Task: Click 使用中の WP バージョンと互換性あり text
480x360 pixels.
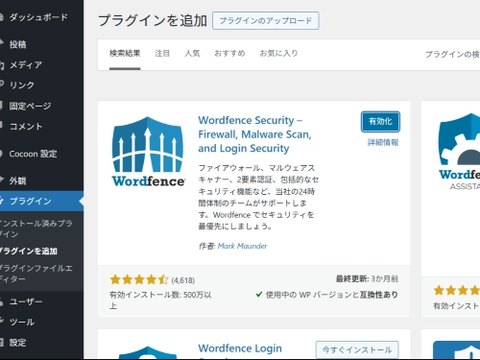Action: point(332,295)
